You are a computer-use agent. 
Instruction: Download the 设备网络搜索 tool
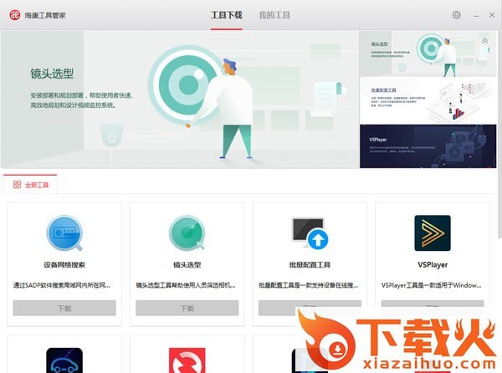(64, 308)
